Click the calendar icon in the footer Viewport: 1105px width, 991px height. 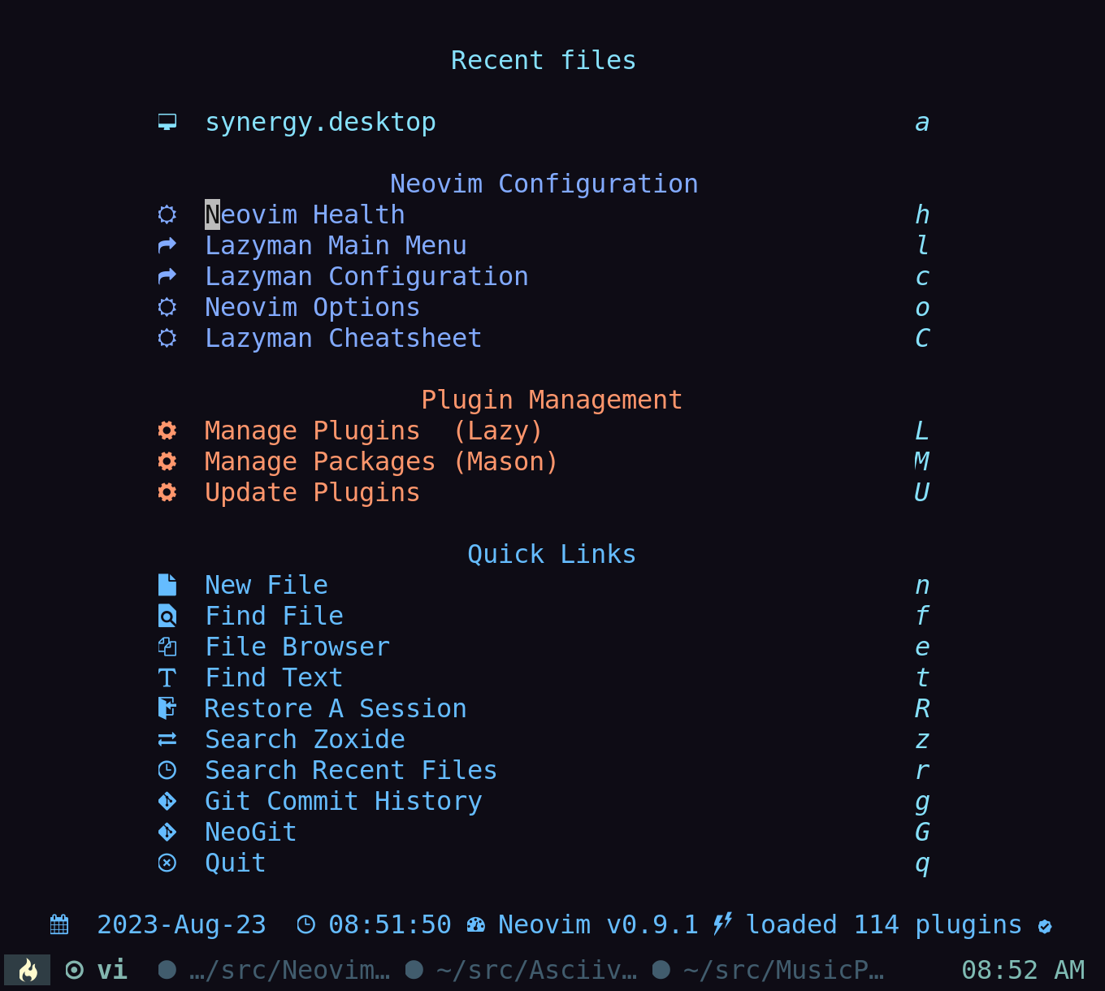pyautogui.click(x=59, y=924)
